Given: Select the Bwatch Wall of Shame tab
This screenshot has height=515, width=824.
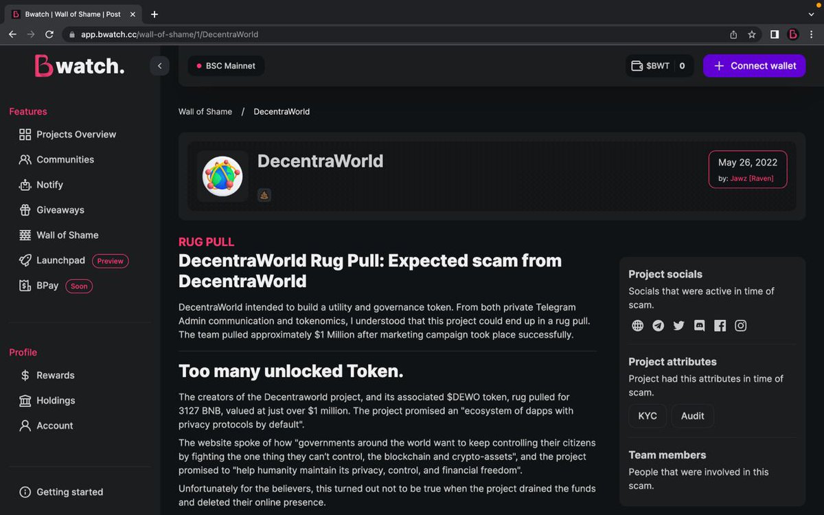Looking at the screenshot, I should pyautogui.click(x=73, y=14).
